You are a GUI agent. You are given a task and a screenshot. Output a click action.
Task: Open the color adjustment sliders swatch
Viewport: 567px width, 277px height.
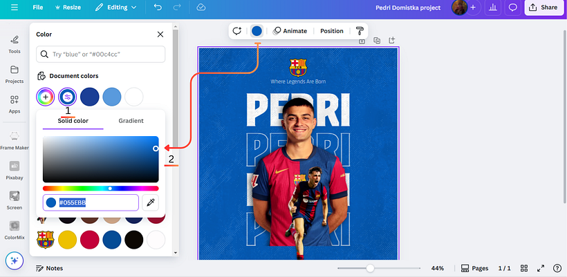click(x=67, y=97)
